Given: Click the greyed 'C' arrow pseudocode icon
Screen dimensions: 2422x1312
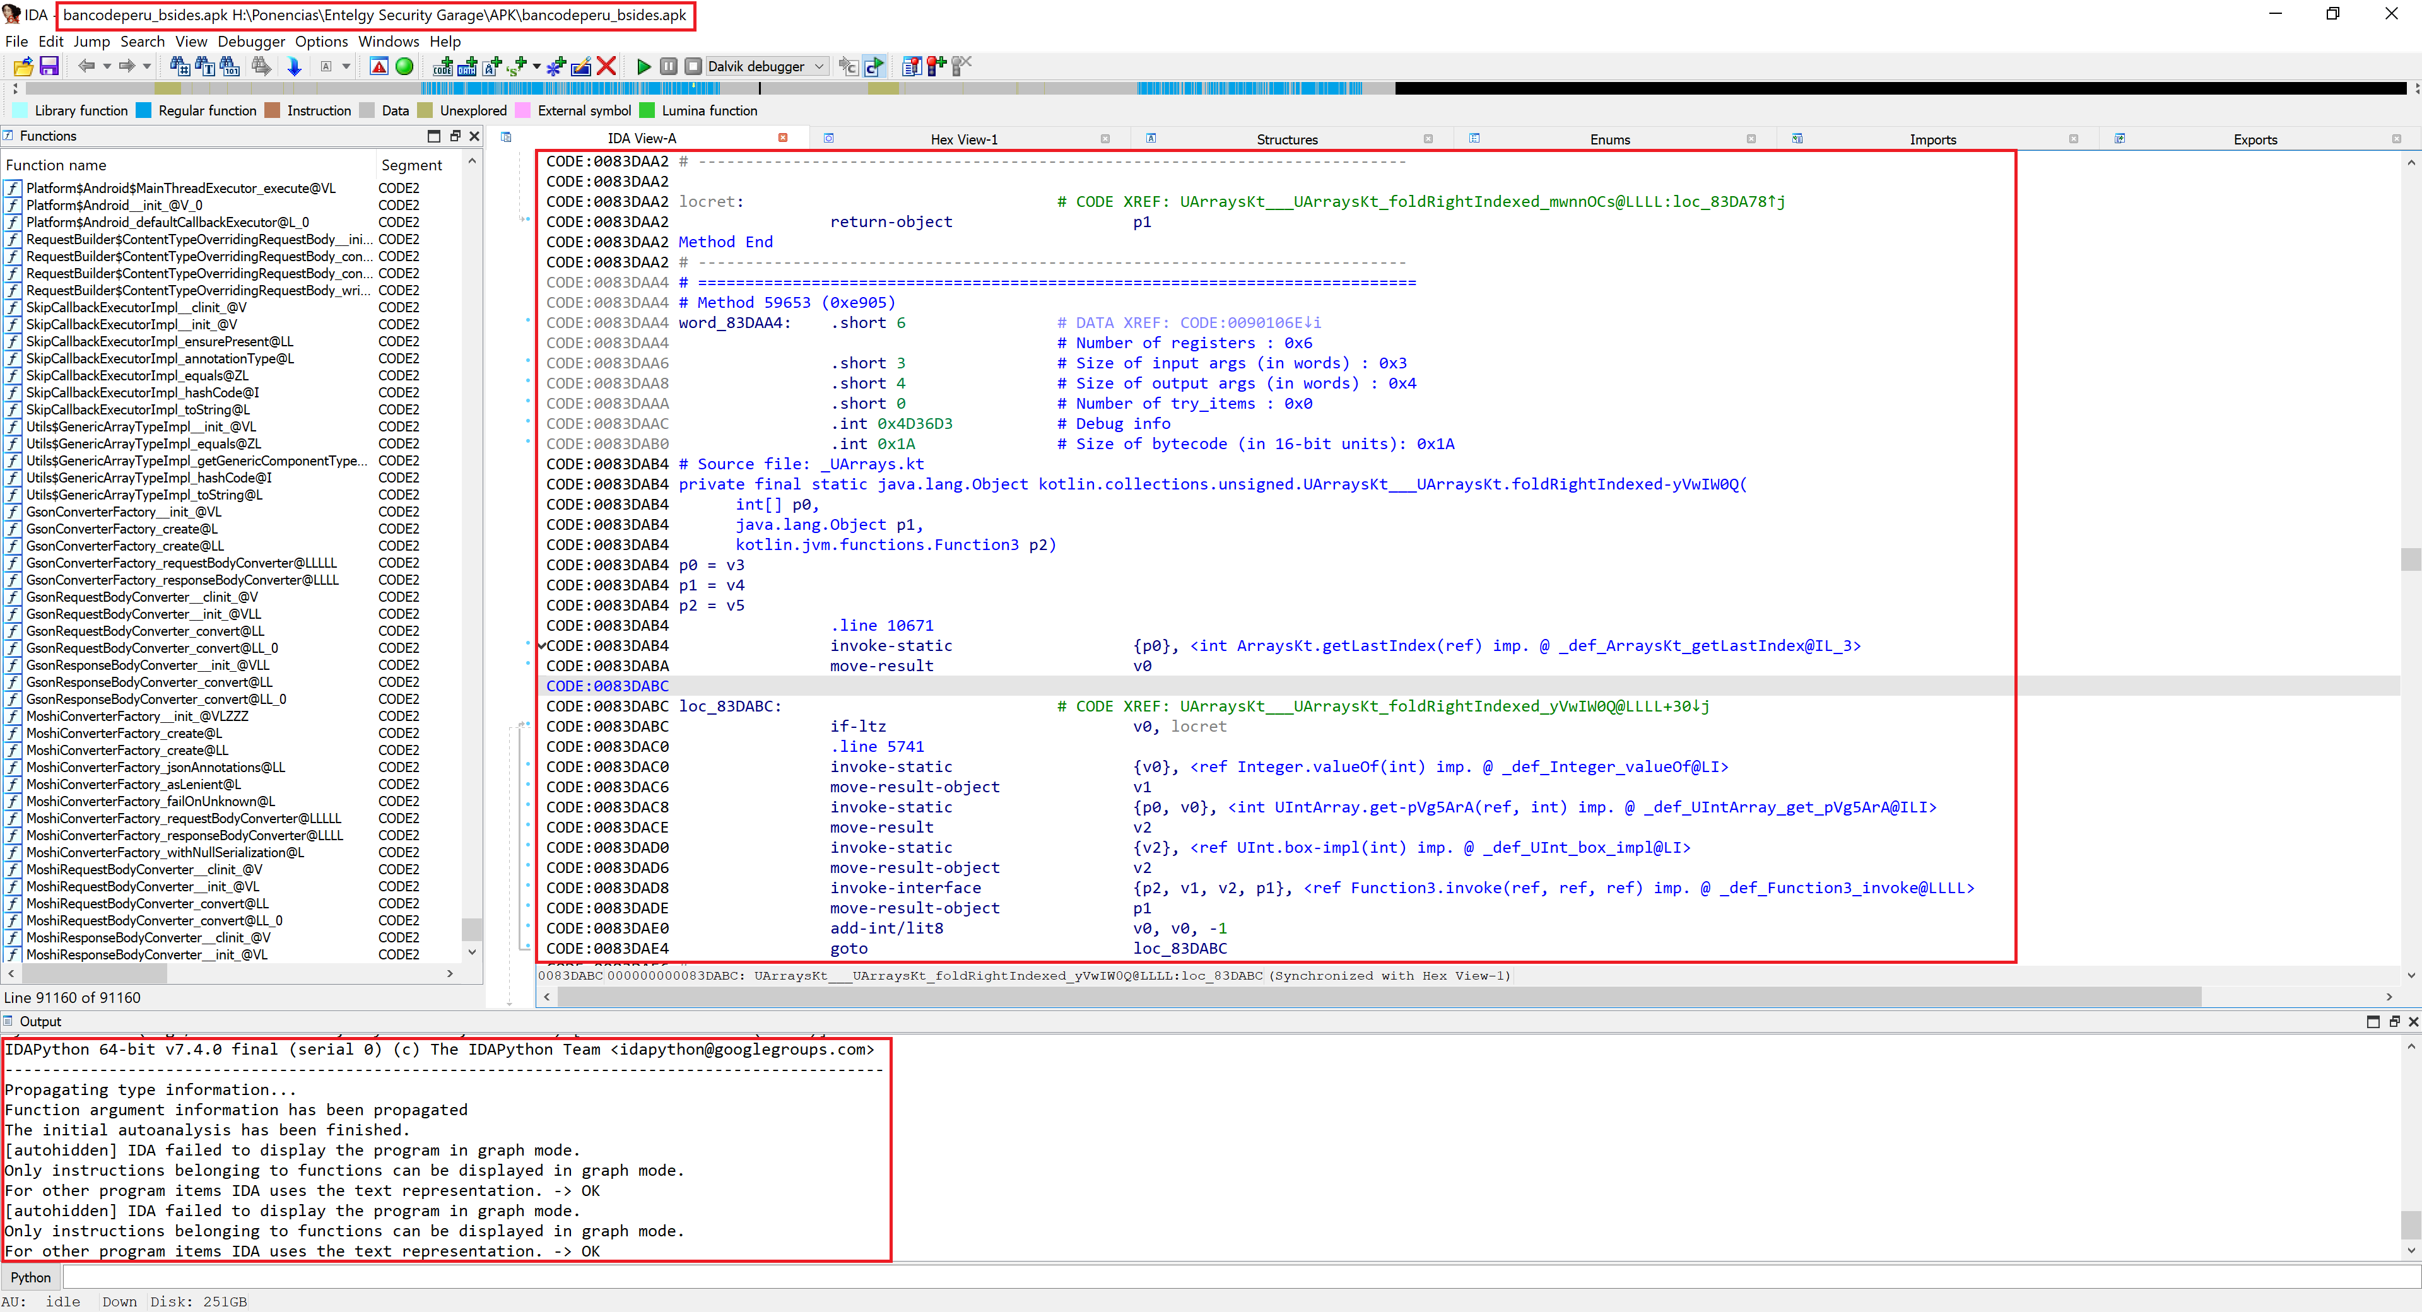Looking at the screenshot, I should pos(848,66).
